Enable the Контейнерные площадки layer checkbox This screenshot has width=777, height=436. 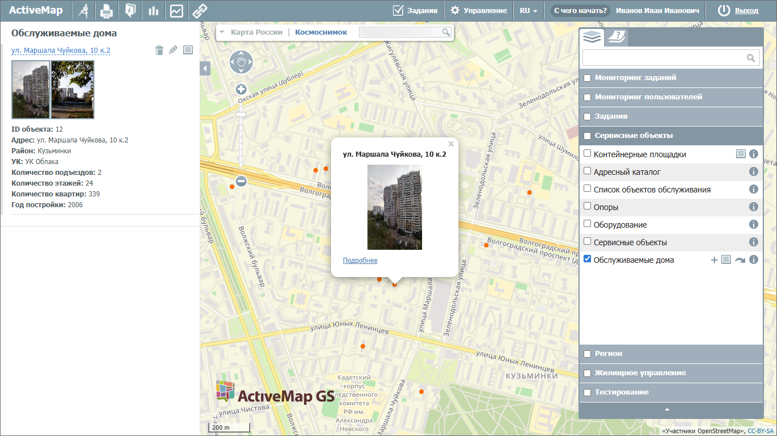[588, 153]
